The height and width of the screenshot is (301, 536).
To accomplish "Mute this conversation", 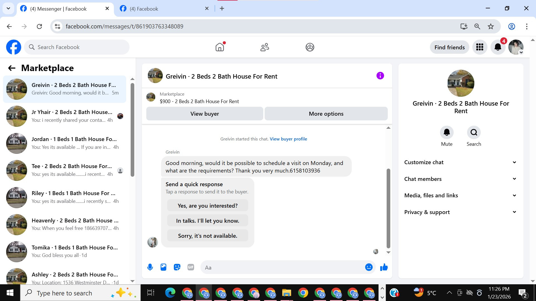I will click(447, 133).
